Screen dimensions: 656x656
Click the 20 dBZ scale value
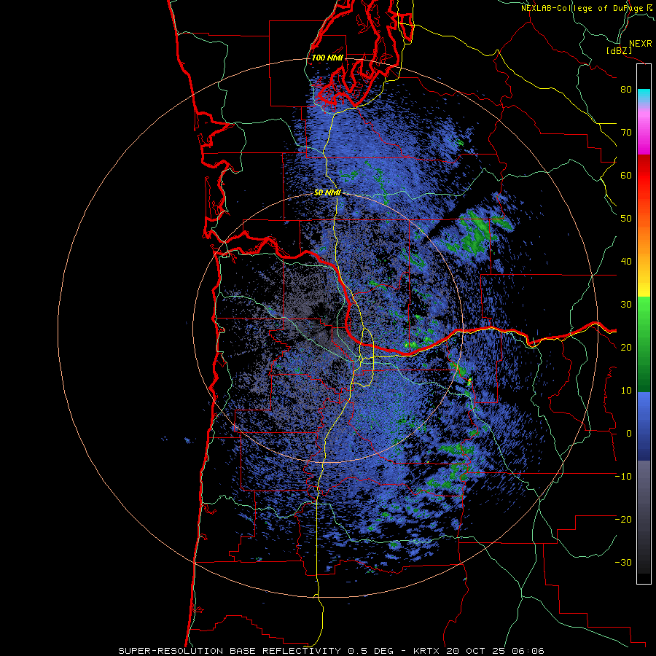click(x=626, y=348)
